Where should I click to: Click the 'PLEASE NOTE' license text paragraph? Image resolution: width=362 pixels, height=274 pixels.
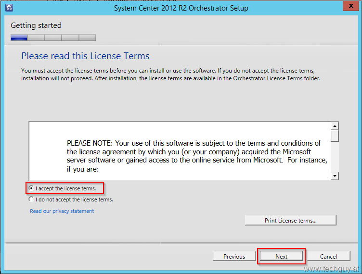click(x=197, y=156)
